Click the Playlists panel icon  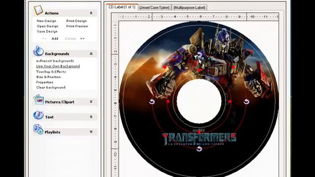pos(38,130)
